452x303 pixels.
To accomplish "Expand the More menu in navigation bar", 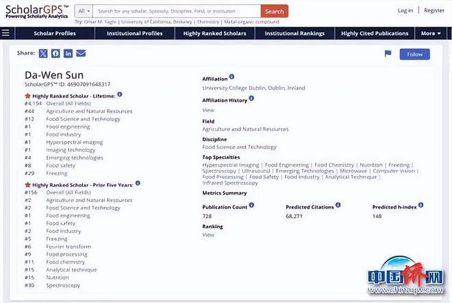I will 431,33.
